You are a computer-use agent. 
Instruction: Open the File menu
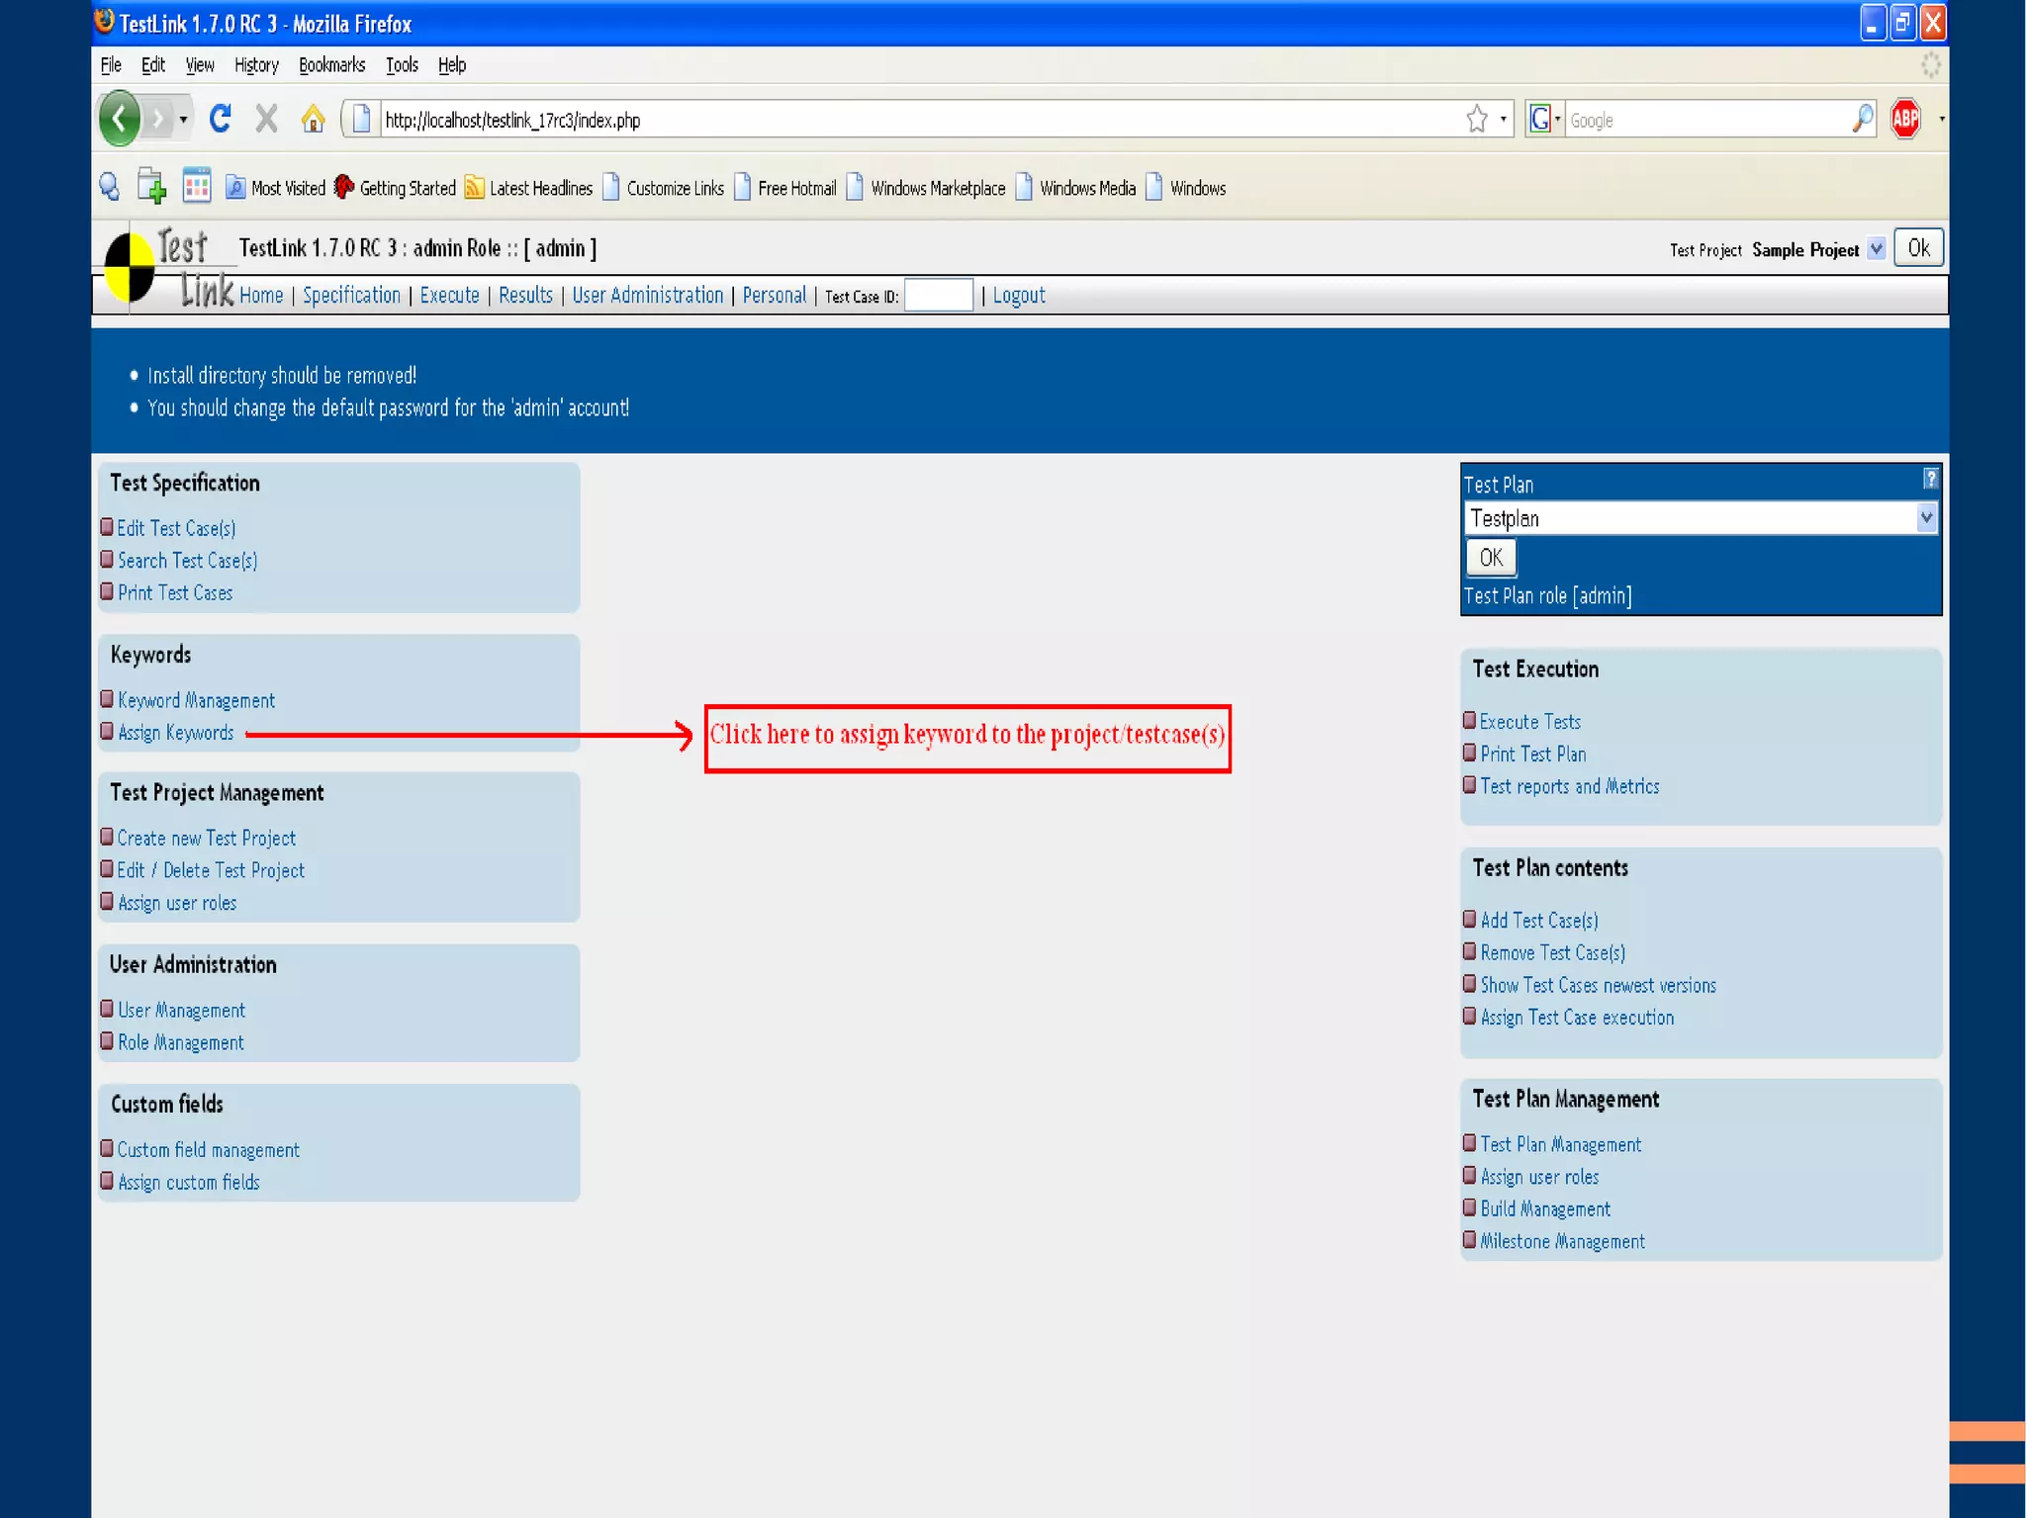coord(111,65)
